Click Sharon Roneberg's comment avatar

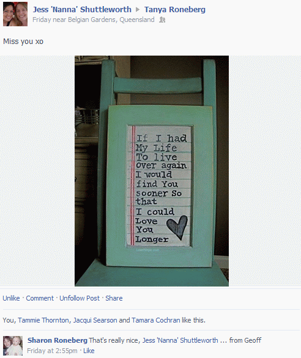click(13, 346)
